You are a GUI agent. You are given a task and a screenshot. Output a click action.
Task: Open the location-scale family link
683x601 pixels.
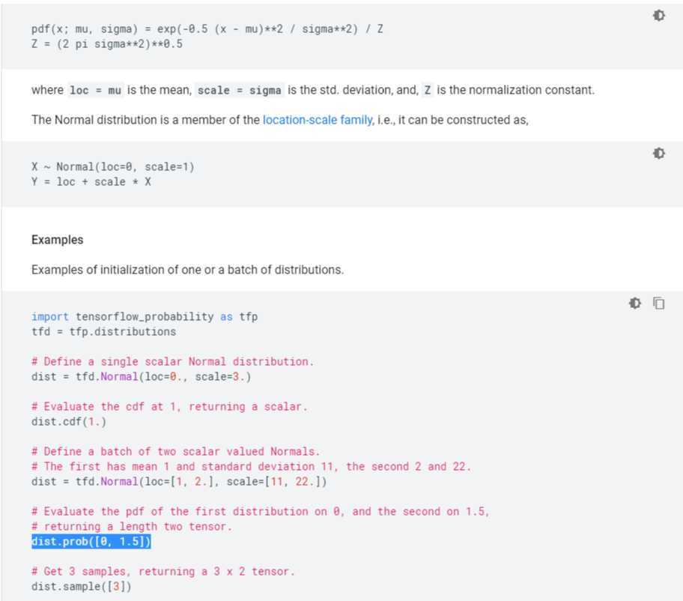click(317, 120)
